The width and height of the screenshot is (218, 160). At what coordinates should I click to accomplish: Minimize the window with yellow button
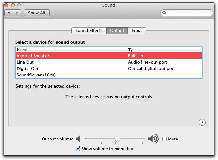tap(13, 5)
